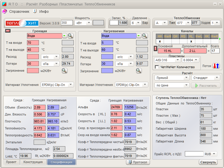Open the Прямой calculation type dropdown
Viewport: 224px width, 168px height.
[x=172, y=78]
